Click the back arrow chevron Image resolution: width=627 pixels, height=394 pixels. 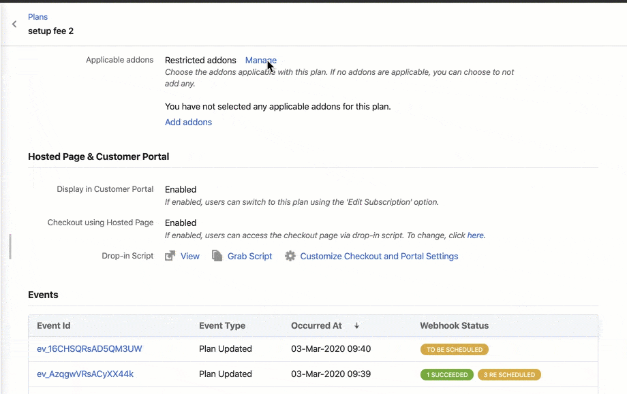(14, 24)
